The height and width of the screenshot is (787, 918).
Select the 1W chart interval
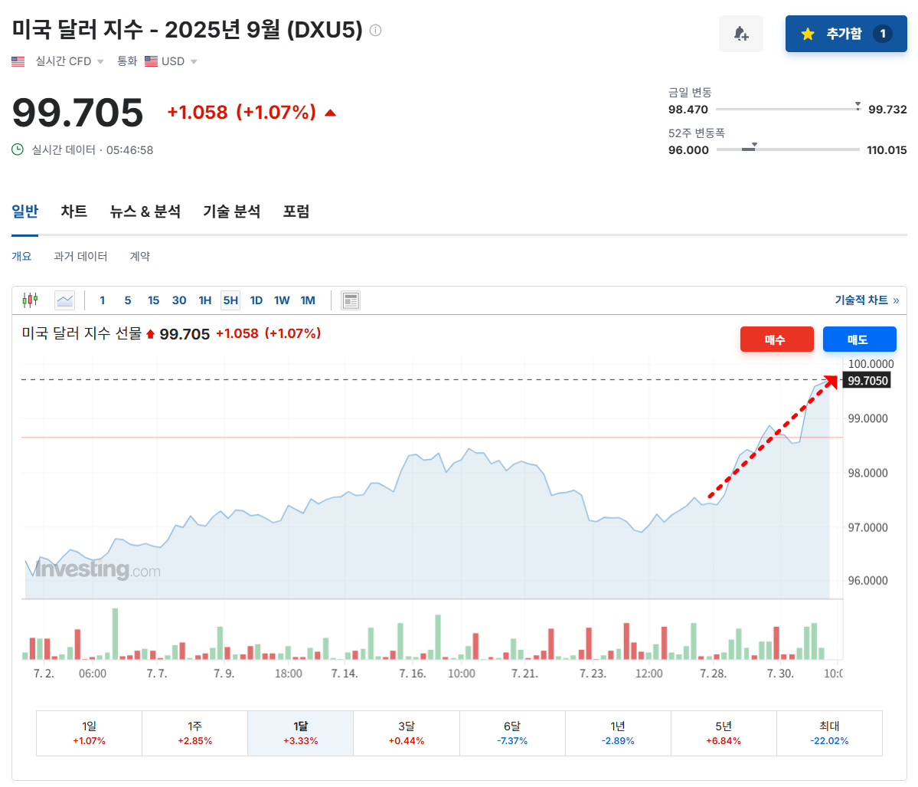(x=282, y=300)
